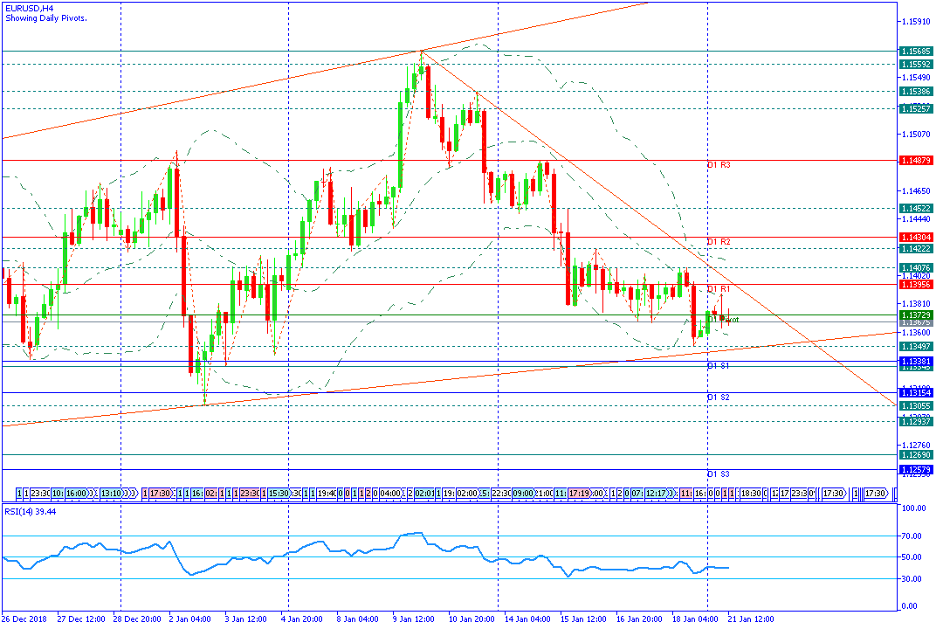Select the 13:10 news event flag

pos(111,494)
